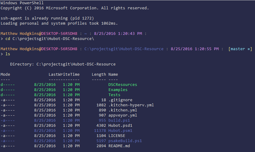This screenshot has height=152, width=255.
Task: Click the Hubot.psm1 module file name
Action: [x=120, y=131]
